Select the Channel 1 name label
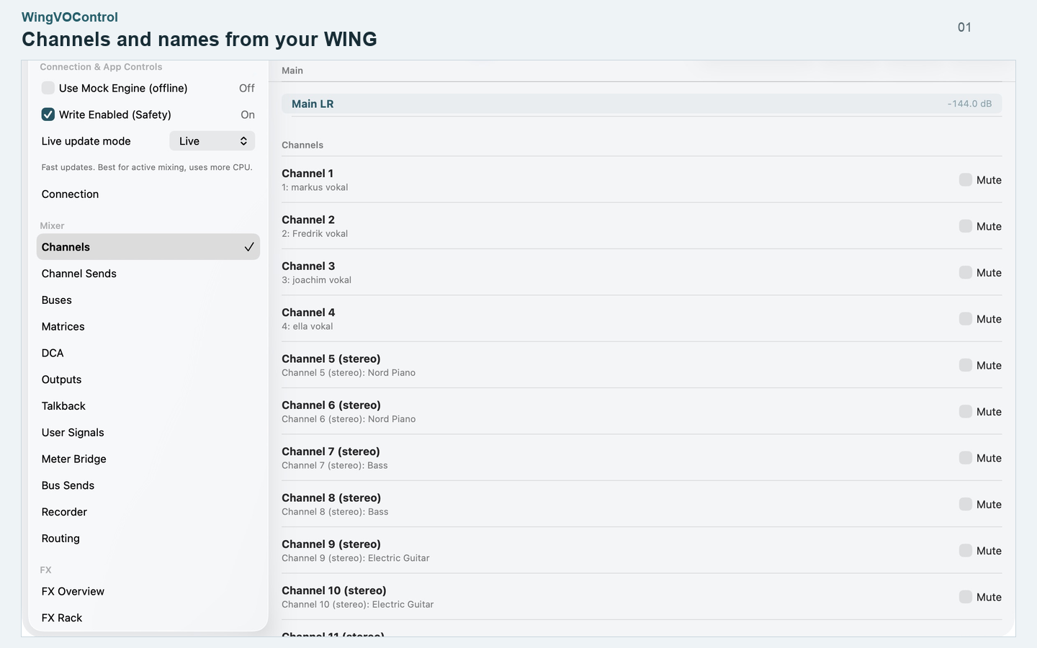 (x=307, y=174)
